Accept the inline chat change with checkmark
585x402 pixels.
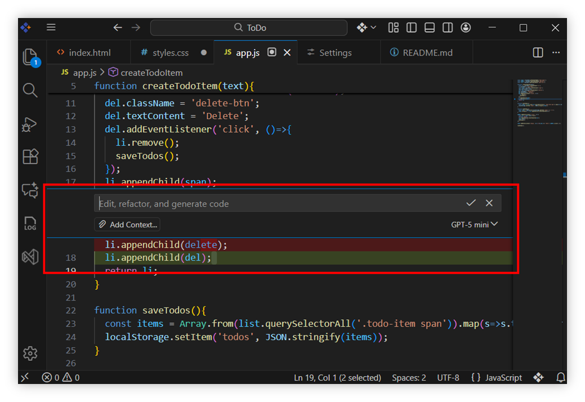(x=471, y=203)
